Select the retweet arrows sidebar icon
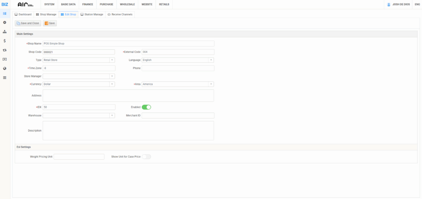This screenshot has width=422, height=199. (5, 50)
